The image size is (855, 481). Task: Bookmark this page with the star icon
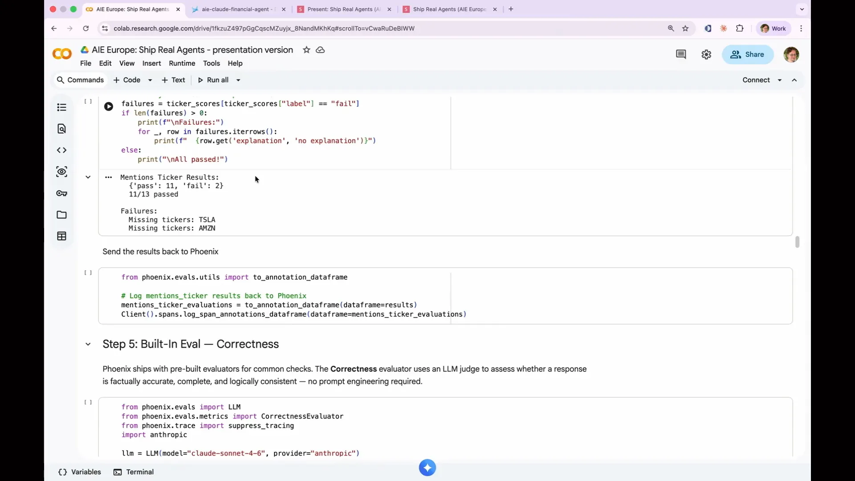coord(685,29)
